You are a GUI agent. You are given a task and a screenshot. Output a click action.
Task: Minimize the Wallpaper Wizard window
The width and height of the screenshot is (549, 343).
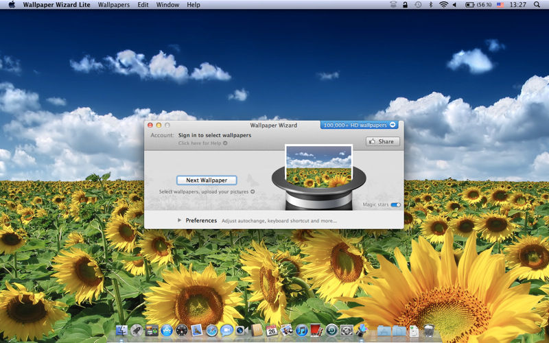click(159, 125)
